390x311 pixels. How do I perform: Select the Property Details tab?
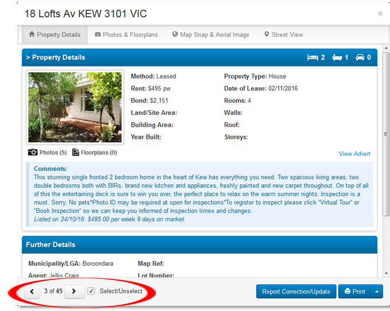[x=54, y=34]
